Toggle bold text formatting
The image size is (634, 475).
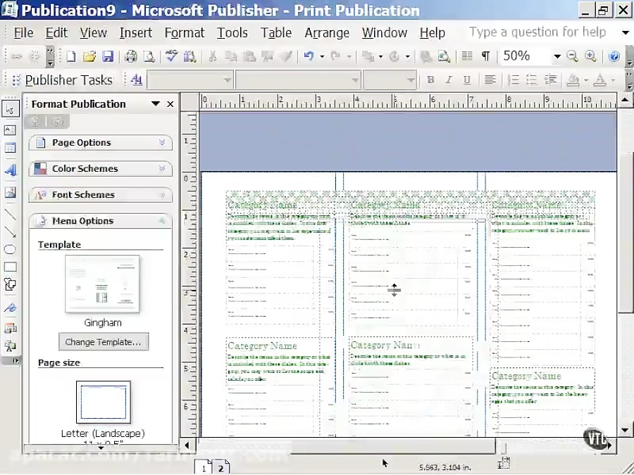(430, 80)
